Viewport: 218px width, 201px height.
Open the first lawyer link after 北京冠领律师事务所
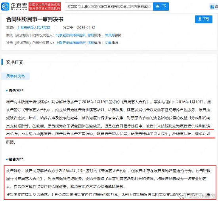(x=91, y=35)
